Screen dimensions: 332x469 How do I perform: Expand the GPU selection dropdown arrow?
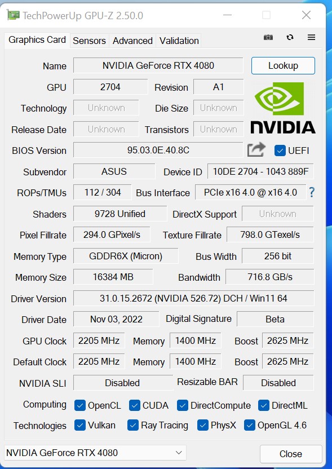click(179, 453)
